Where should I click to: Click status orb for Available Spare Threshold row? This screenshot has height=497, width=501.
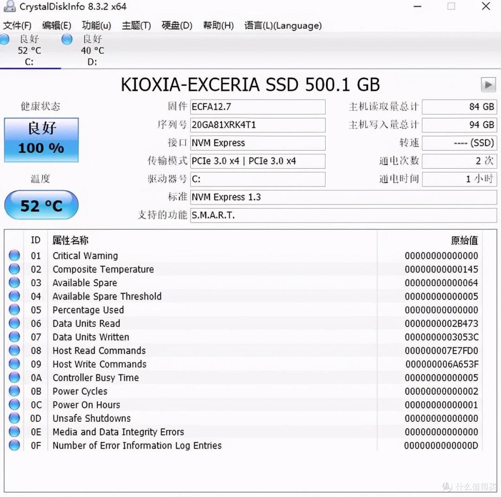(x=14, y=296)
